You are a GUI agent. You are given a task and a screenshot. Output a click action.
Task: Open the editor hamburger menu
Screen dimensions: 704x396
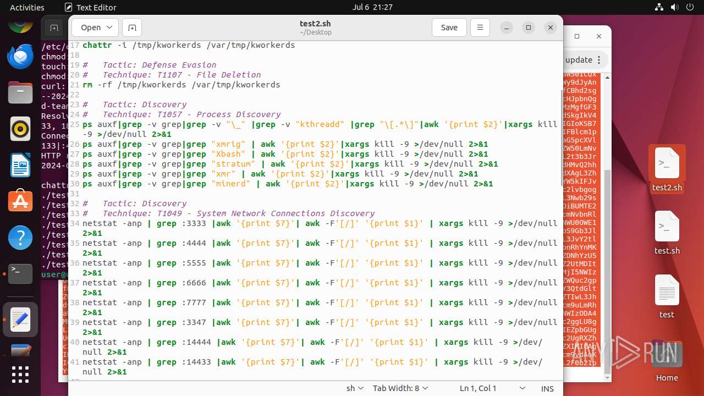tap(480, 28)
